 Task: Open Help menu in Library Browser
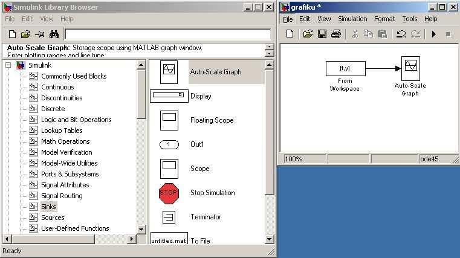click(67, 19)
